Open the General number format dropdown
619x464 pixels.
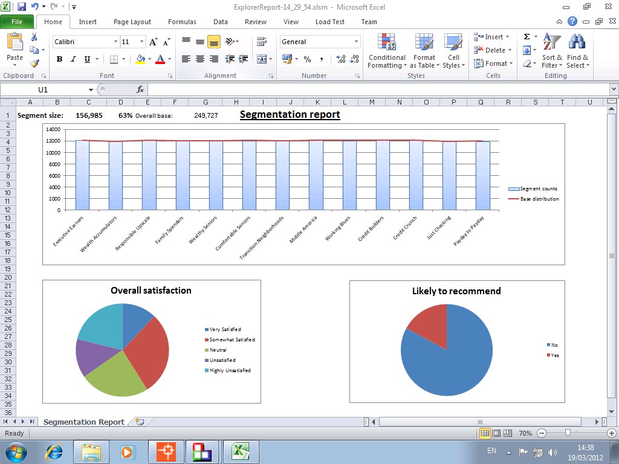coord(356,42)
